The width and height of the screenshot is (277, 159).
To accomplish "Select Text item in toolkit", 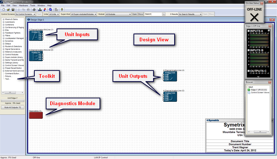I will click(x=7, y=79).
